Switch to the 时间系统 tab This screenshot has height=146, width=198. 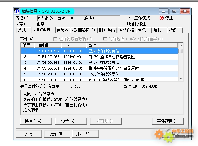(x=107, y=30)
